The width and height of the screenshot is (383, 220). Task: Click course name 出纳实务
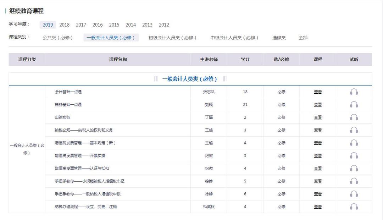point(62,117)
